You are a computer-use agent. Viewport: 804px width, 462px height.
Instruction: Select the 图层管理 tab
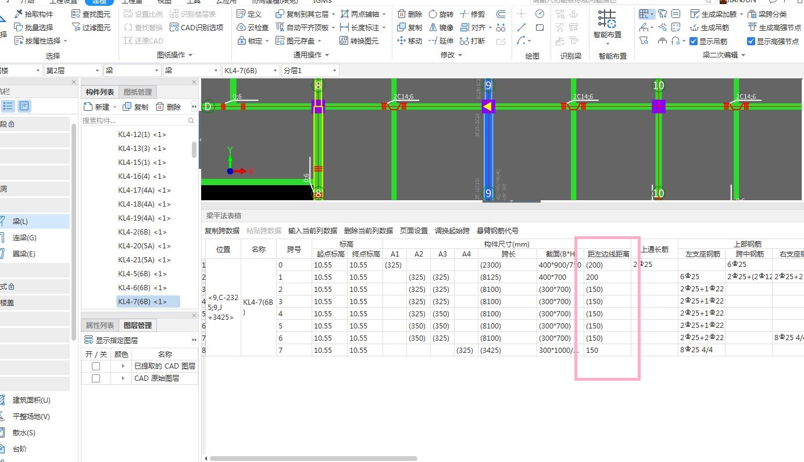tap(138, 326)
